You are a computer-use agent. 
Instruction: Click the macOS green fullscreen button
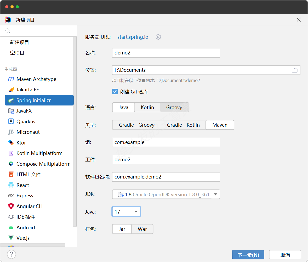tap(17, 7)
